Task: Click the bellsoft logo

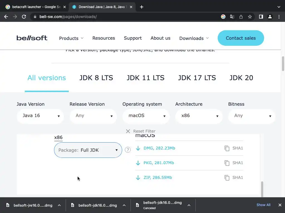Action: (x=32, y=38)
